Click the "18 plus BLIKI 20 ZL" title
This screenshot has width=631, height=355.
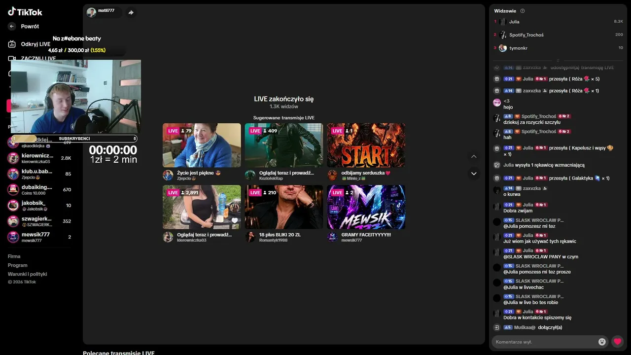(x=280, y=235)
